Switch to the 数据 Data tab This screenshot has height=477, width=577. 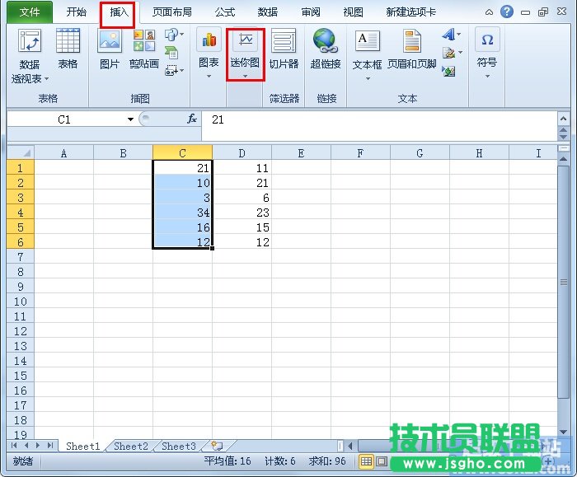(x=268, y=12)
